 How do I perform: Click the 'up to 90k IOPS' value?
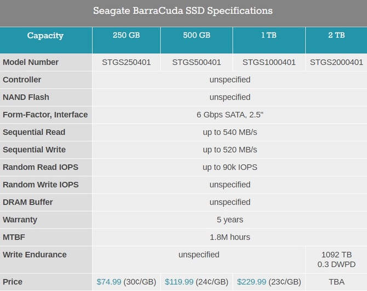230,167
